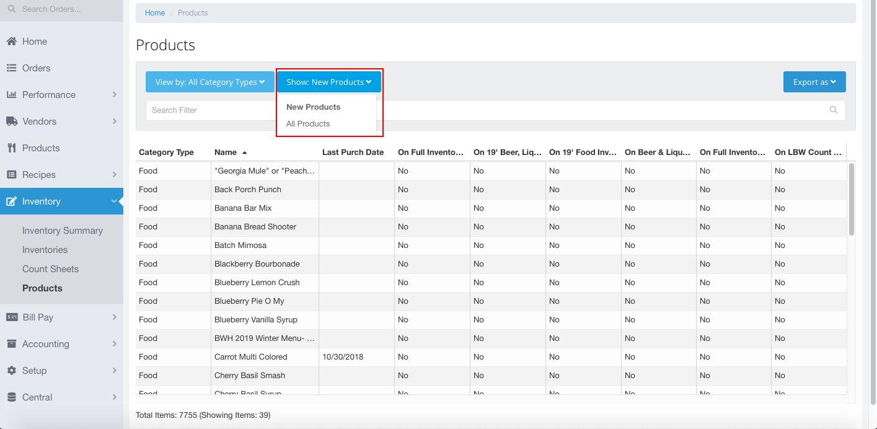Click the Recipes icon in sidebar
Image resolution: width=877 pixels, height=429 pixels.
point(11,175)
